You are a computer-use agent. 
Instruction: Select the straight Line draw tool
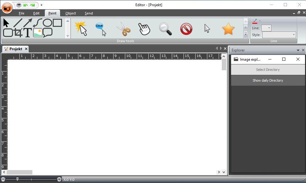coord(18,23)
